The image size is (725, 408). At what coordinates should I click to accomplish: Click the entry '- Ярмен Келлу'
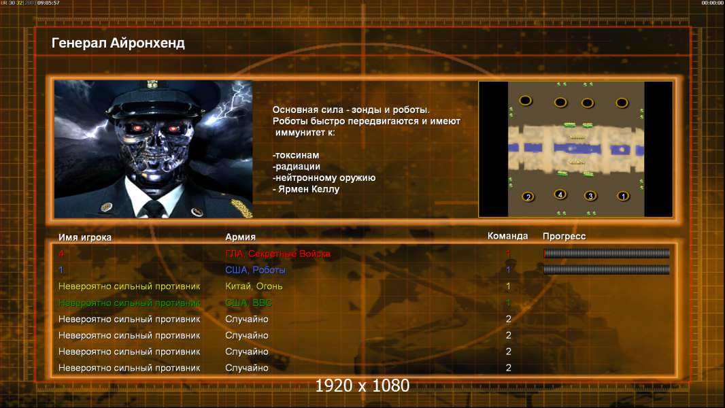pos(305,189)
